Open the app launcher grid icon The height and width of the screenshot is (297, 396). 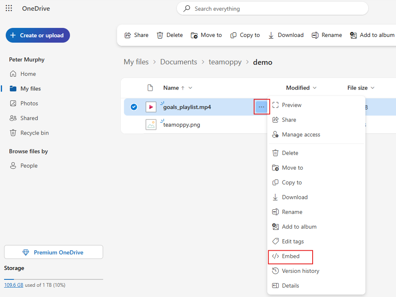9,8
